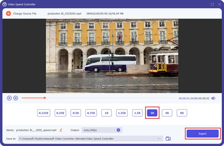Select the 1X normal speed option
The image size is (224, 146).
pos(107,113)
